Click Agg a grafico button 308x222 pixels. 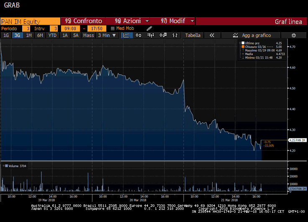[251, 35]
